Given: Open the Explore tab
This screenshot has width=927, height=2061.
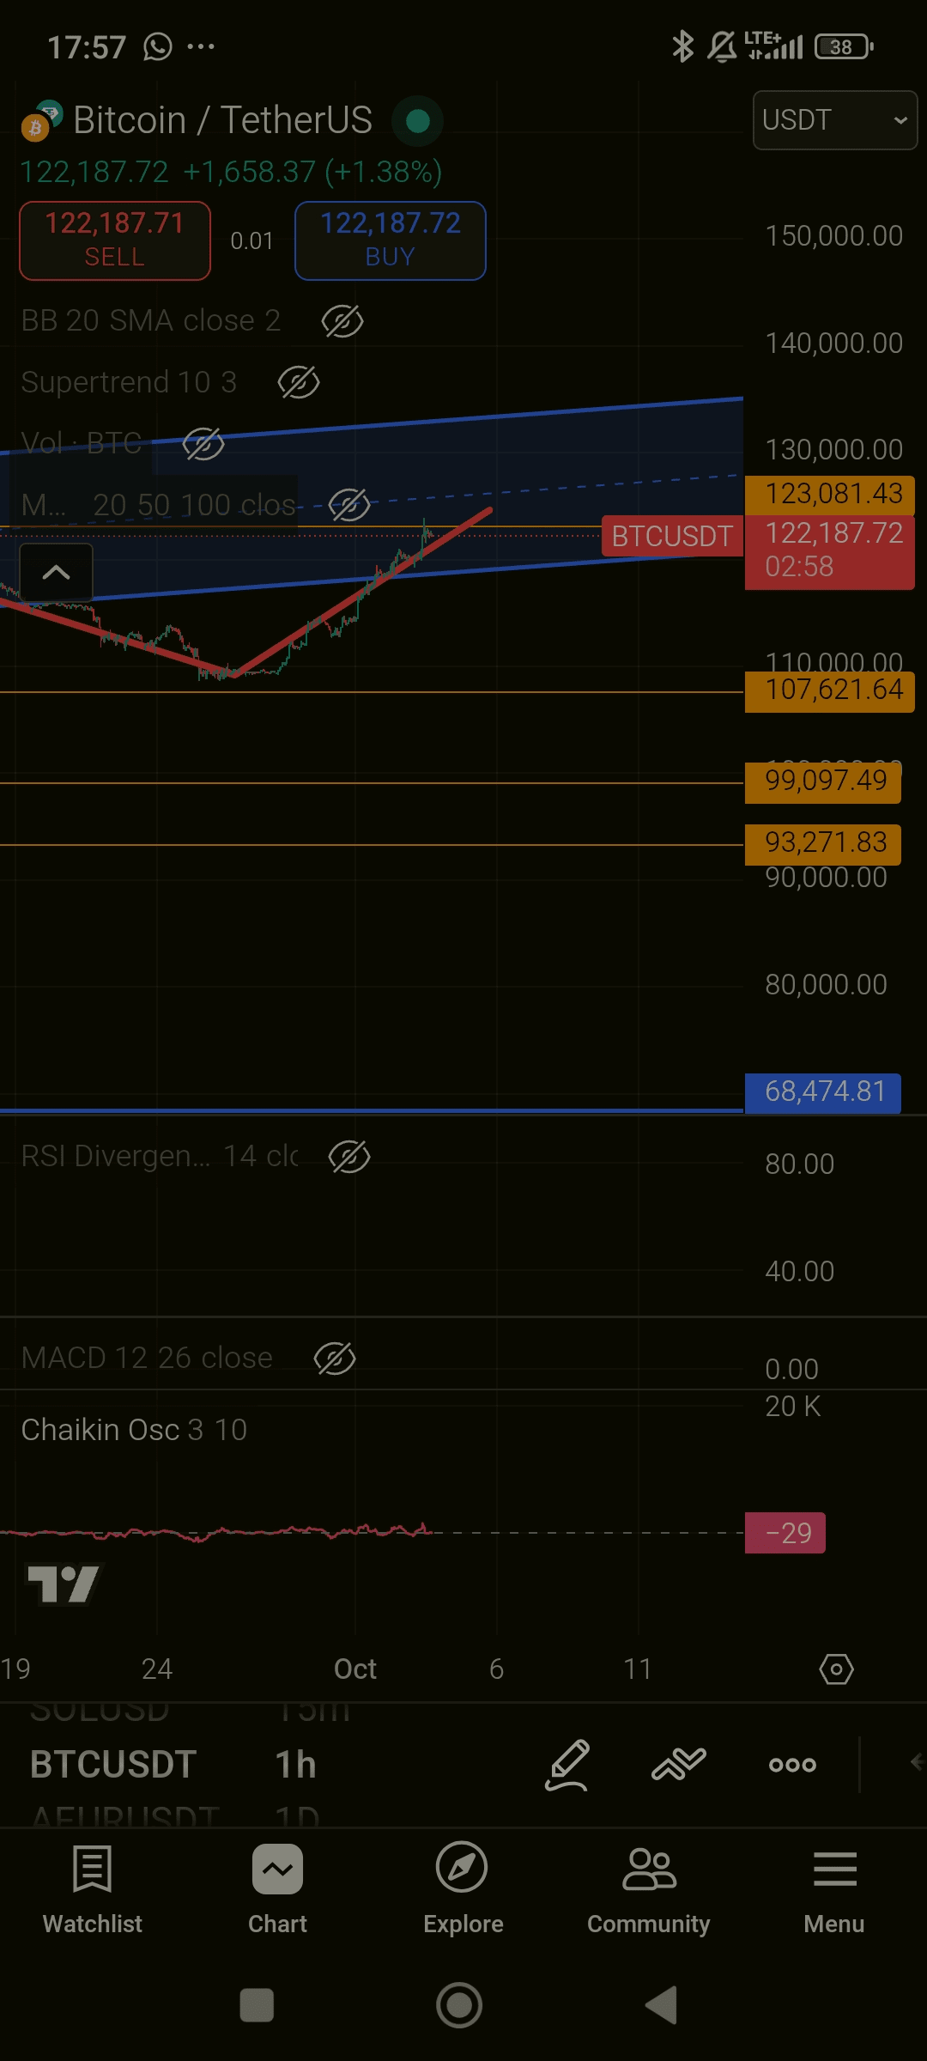Looking at the screenshot, I should pos(463,1888).
